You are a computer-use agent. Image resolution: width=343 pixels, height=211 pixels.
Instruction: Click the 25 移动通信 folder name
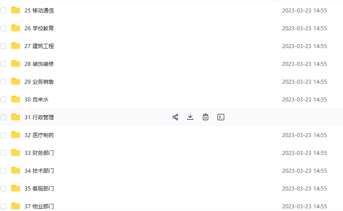(x=39, y=10)
